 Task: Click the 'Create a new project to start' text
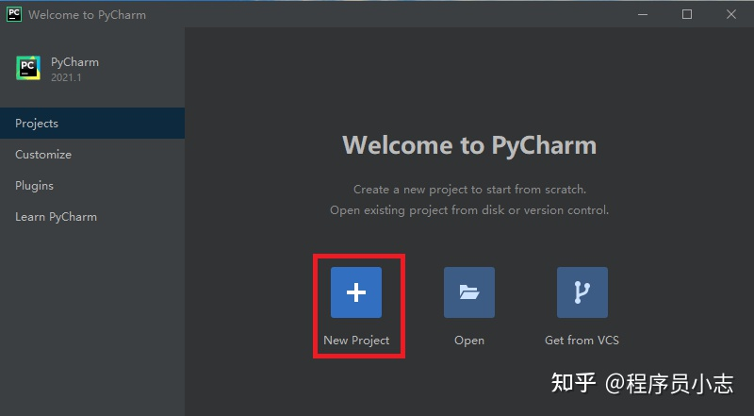coord(469,190)
